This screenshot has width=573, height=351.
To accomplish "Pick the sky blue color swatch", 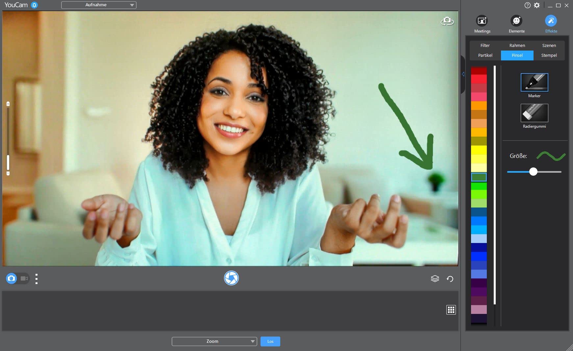I will tap(479, 230).
